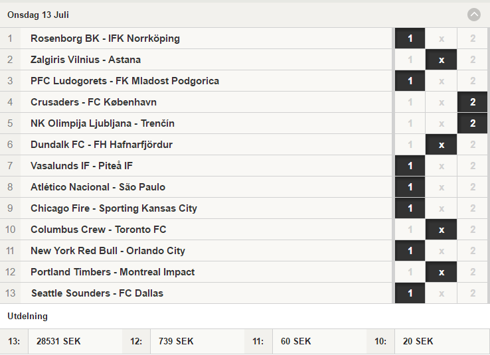The height and width of the screenshot is (355, 490).
Task: Toggle x for Columbus Crew - Toronto FC
Action: [441, 230]
